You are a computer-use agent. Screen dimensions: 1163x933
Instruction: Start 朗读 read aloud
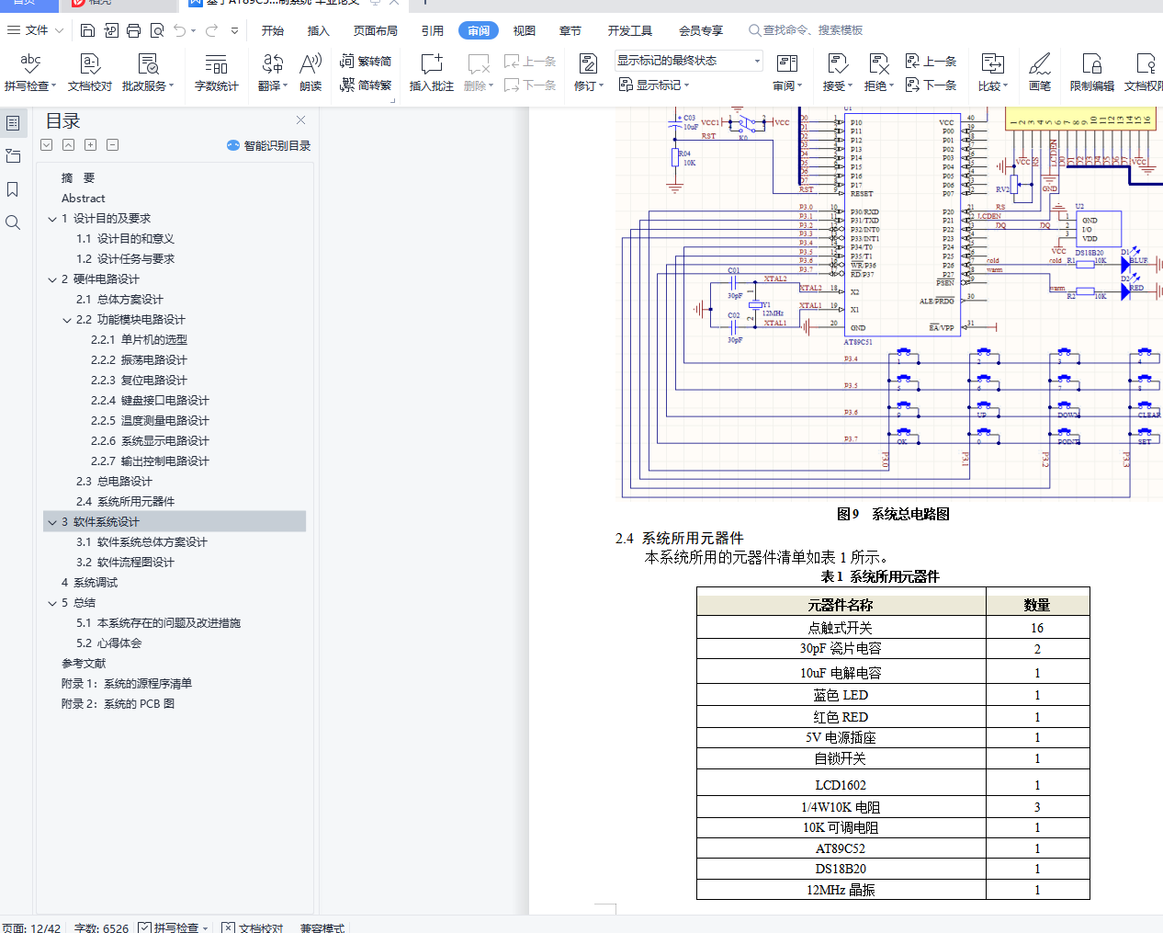point(311,73)
